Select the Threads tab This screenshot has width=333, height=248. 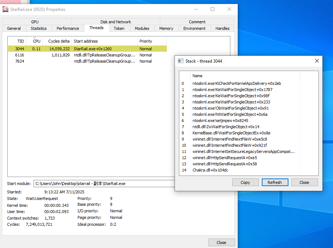tap(96, 28)
